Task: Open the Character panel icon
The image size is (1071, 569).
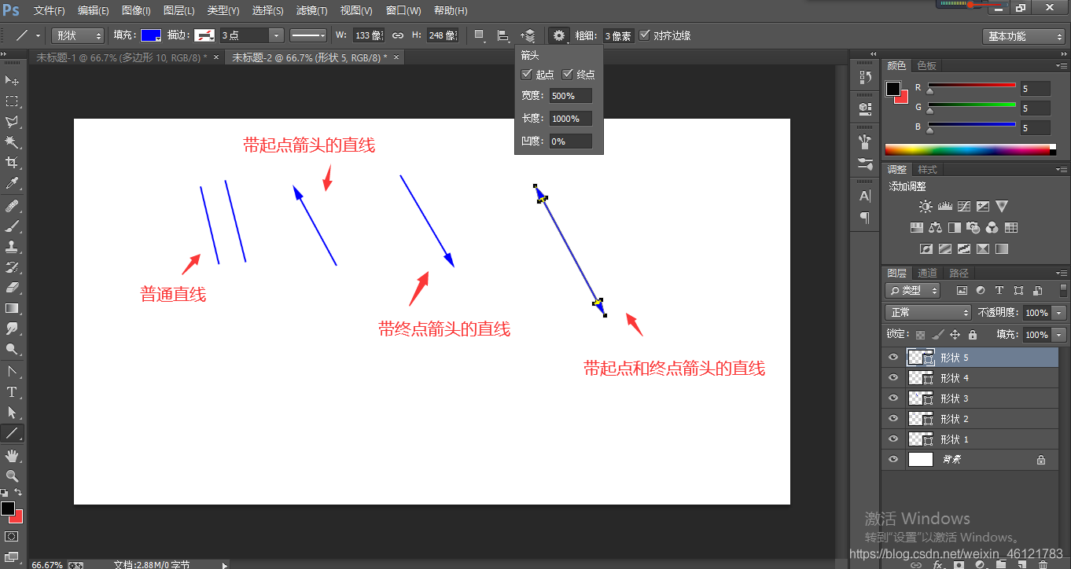Action: tap(865, 195)
